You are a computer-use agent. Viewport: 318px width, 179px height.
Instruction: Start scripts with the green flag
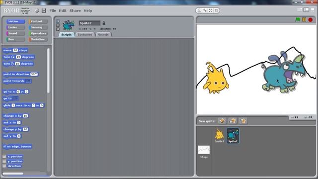[298, 20]
